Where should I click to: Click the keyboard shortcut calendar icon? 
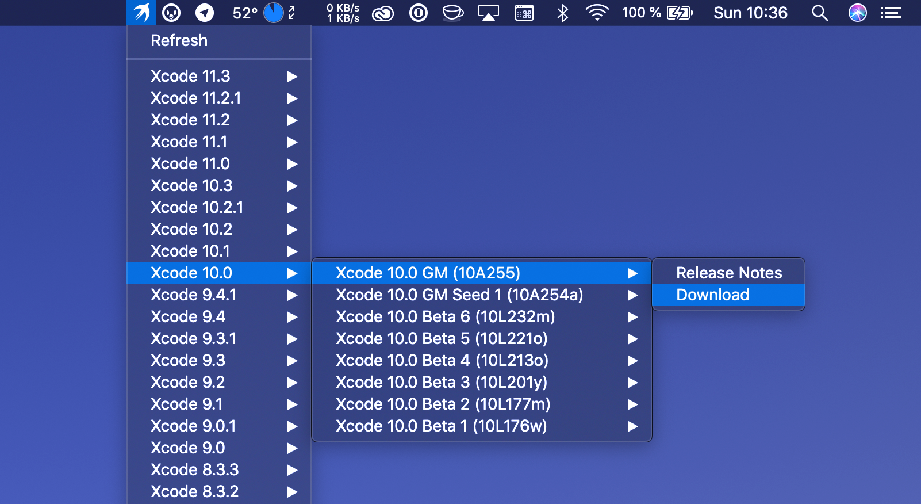524,13
